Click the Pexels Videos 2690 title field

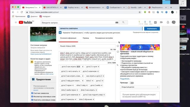87,46
